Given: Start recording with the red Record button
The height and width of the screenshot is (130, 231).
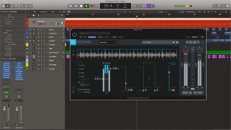Looking at the screenshot, I should click(x=92, y=6).
